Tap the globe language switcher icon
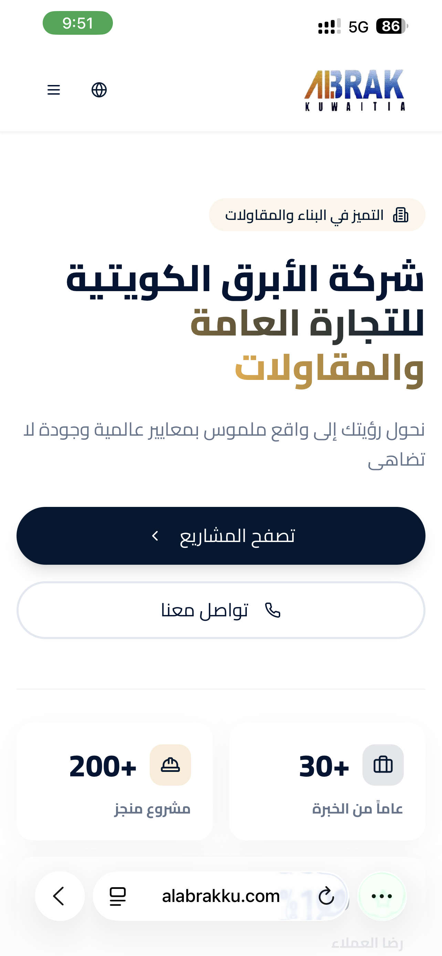The image size is (442, 956). click(x=99, y=90)
